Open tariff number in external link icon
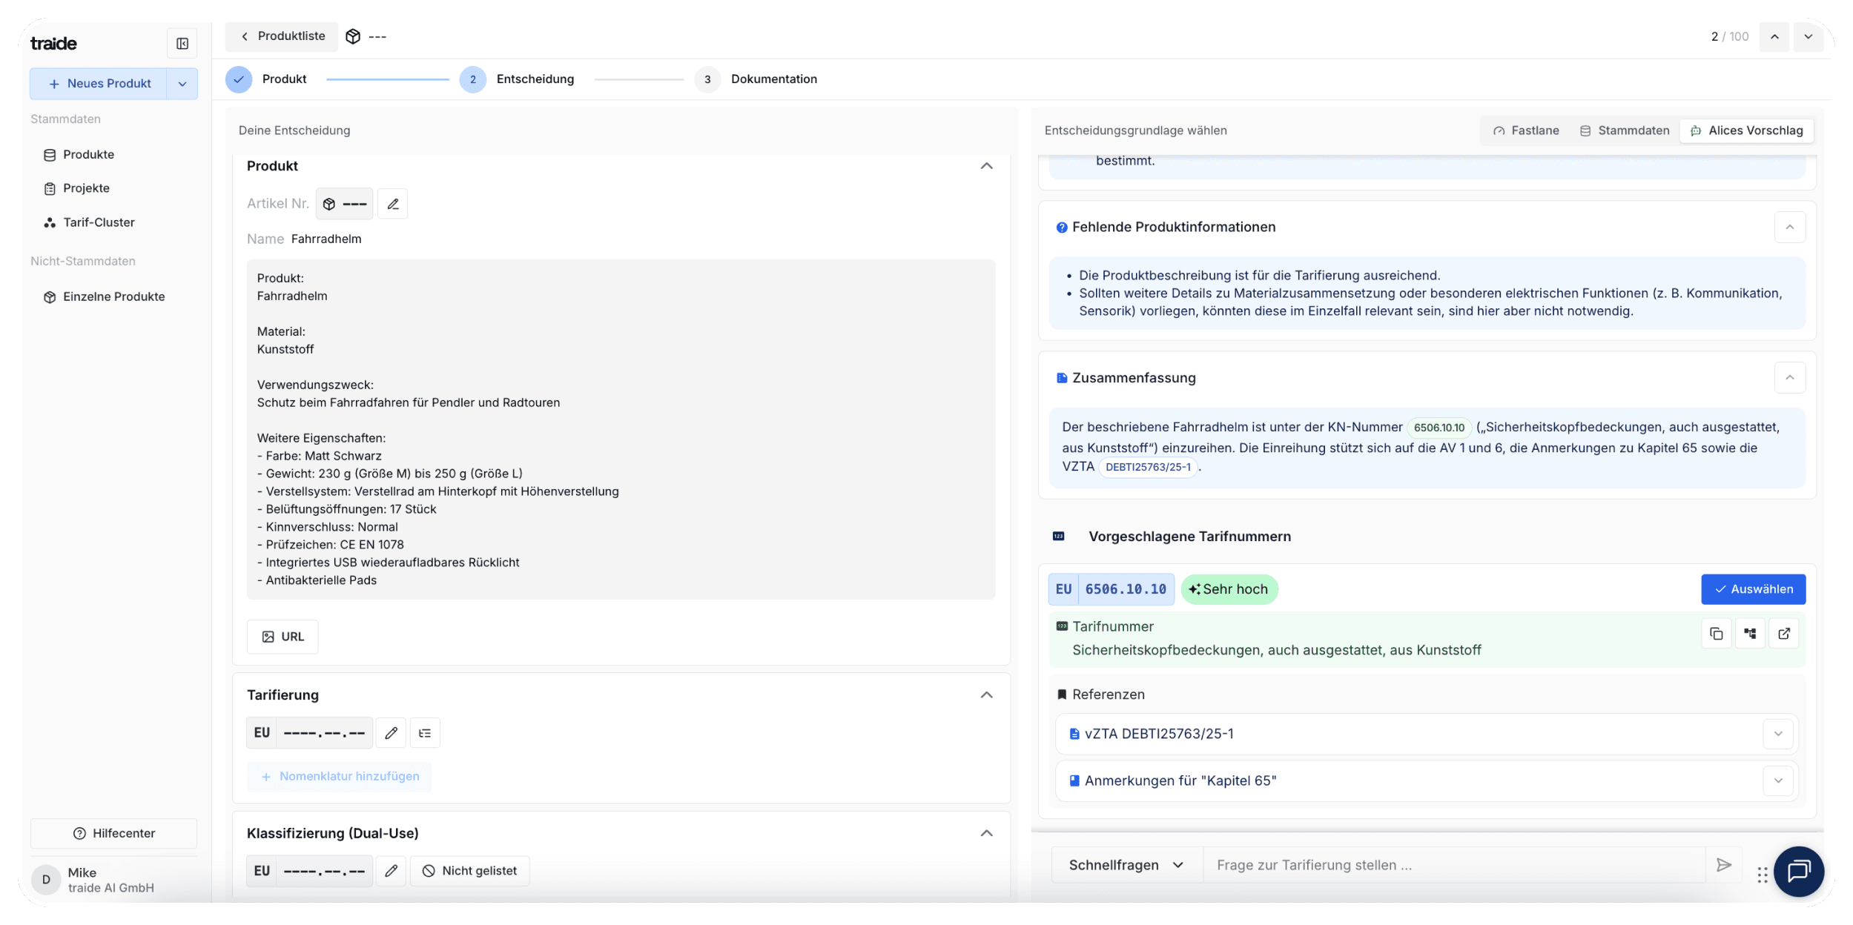Screen dimensions: 1853x925 coord(1785,633)
